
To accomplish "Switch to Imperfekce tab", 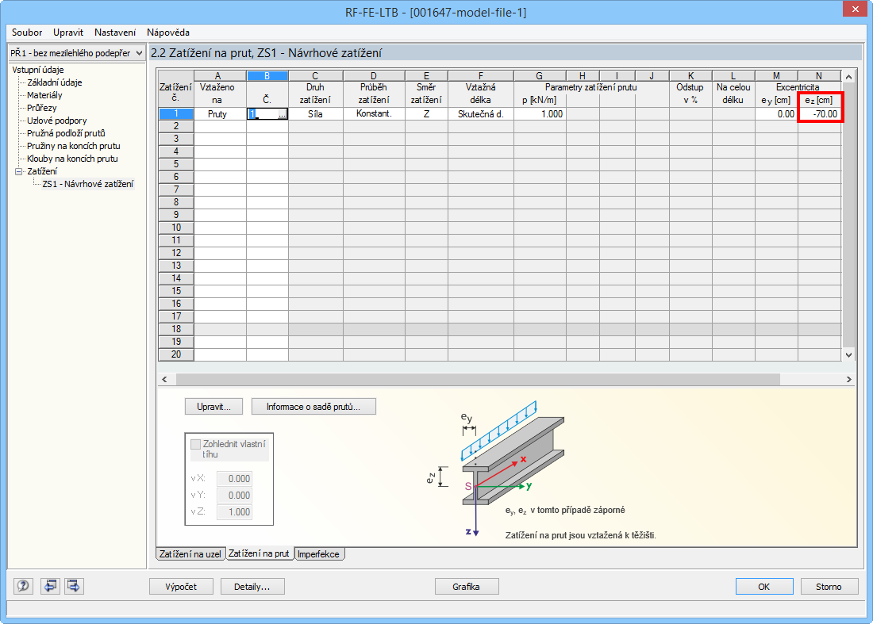I will [x=318, y=554].
